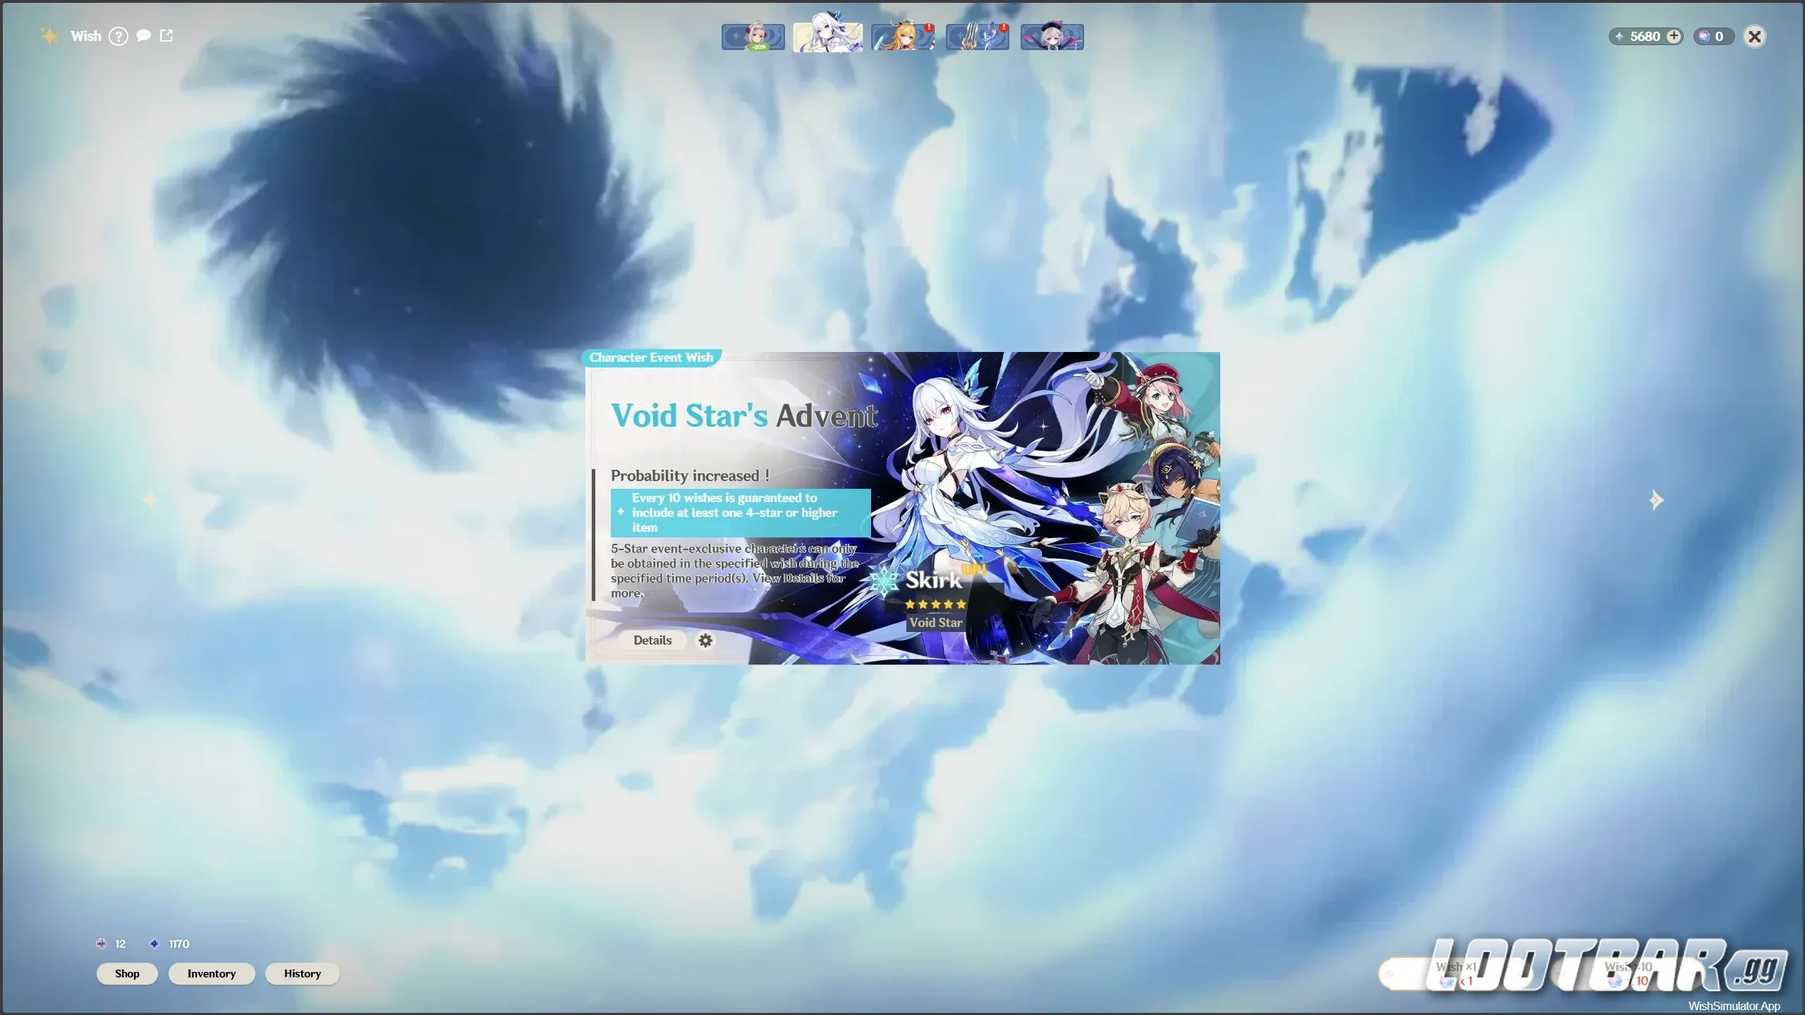
Task: Open the feedback chat bubble icon
Action: [143, 36]
